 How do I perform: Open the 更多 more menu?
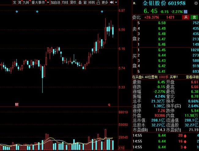(x=105, y=2)
